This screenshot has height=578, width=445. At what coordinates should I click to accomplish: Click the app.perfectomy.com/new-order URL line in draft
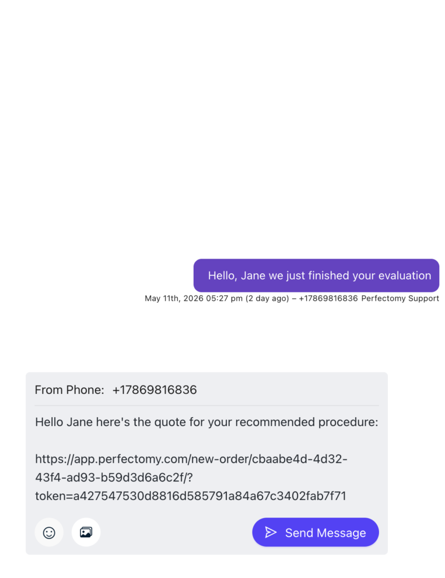191,459
